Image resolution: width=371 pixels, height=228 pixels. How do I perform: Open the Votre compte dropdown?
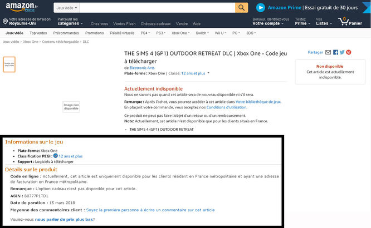click(270, 22)
